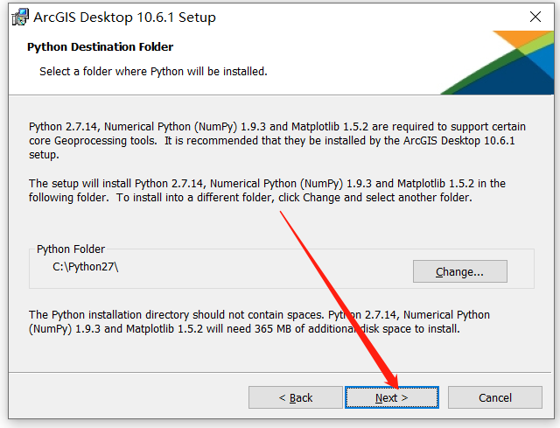Open the Change... folder dialog

[x=460, y=271]
